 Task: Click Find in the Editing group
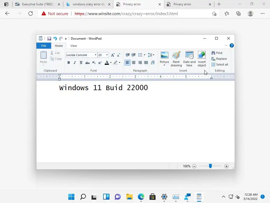point(217,53)
